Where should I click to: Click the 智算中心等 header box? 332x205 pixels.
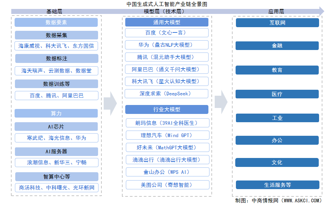(x=56, y=177)
